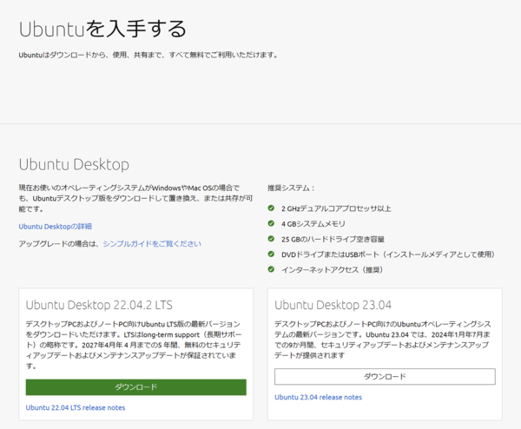This screenshot has height=429, width=521.
Task: Click the Ubuntu Desktop section heading
Action: tap(74, 164)
